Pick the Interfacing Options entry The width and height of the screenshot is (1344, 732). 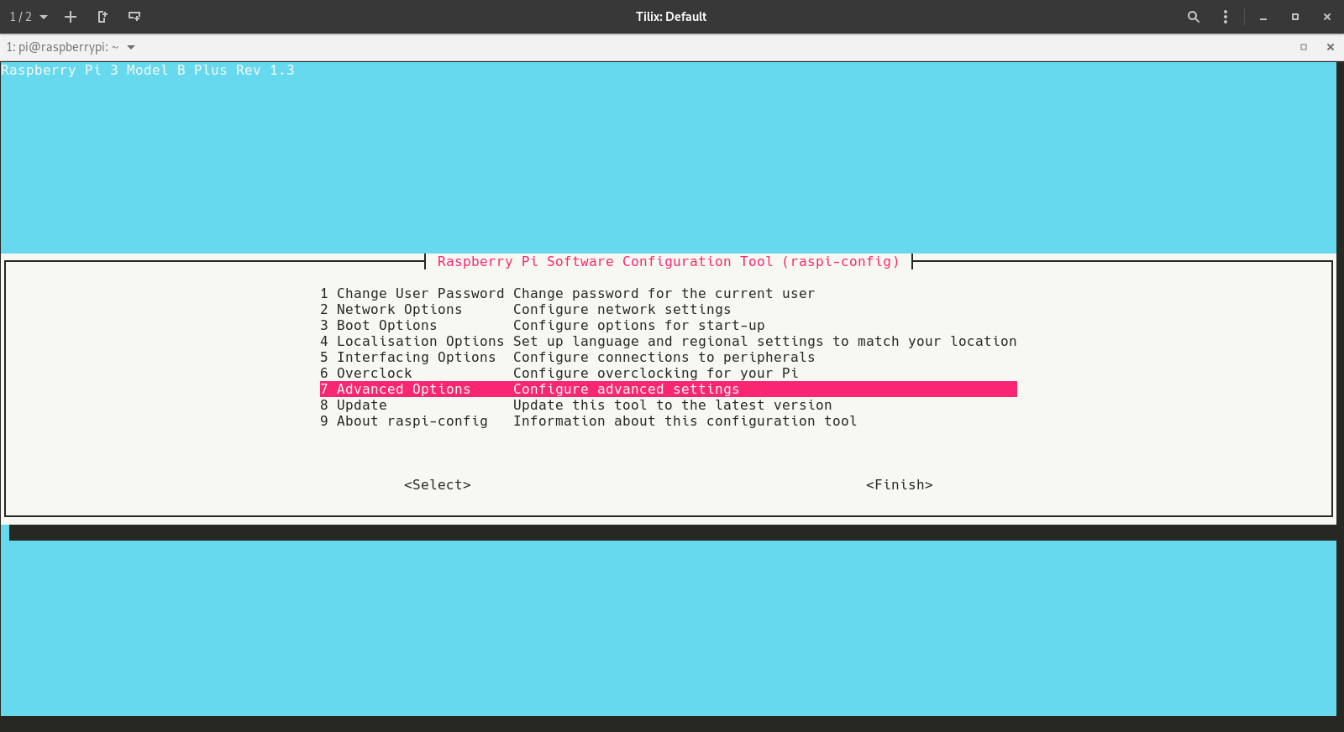coord(416,358)
